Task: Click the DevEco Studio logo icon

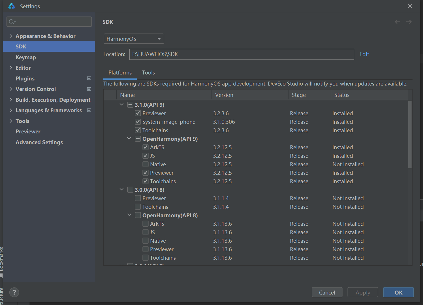Action: tap(12, 6)
